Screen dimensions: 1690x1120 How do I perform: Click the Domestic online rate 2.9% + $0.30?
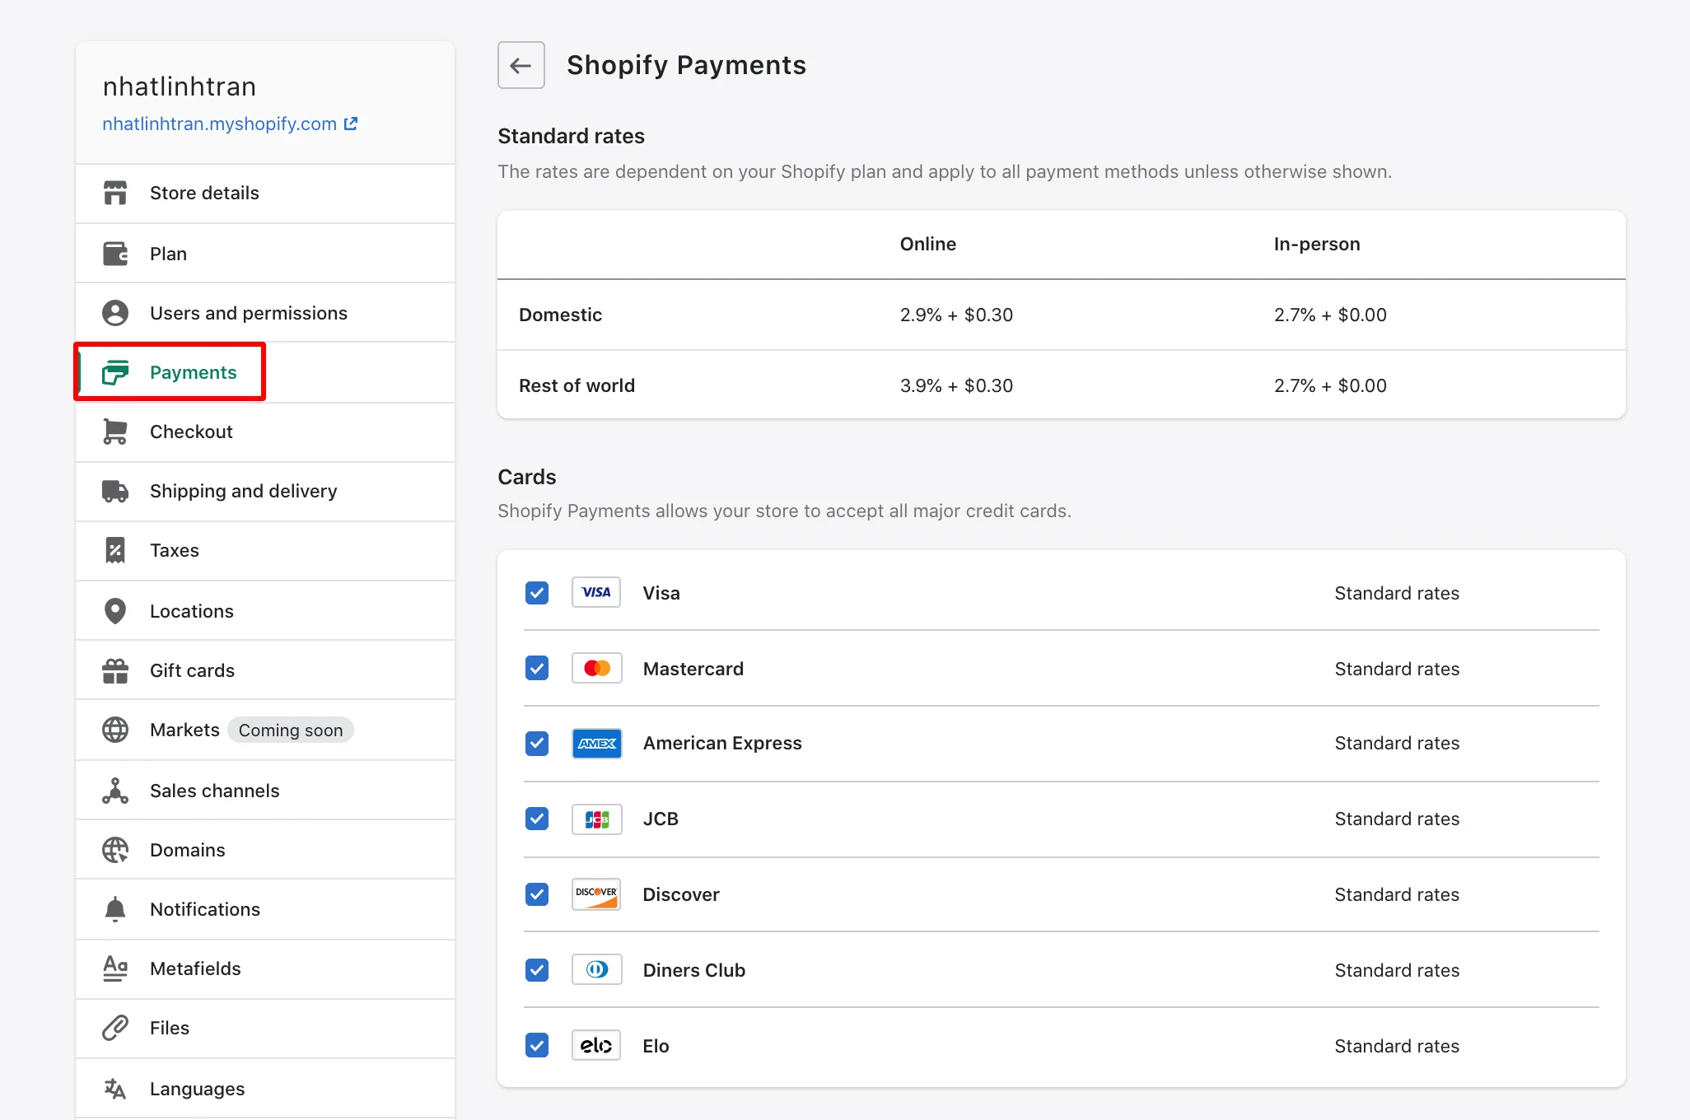click(956, 315)
